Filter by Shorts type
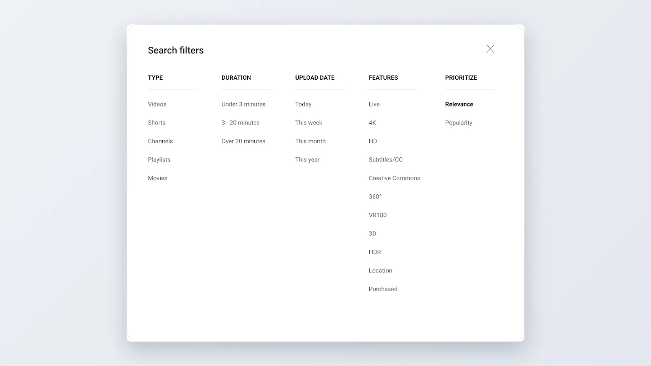The height and width of the screenshot is (366, 651). pos(157,123)
